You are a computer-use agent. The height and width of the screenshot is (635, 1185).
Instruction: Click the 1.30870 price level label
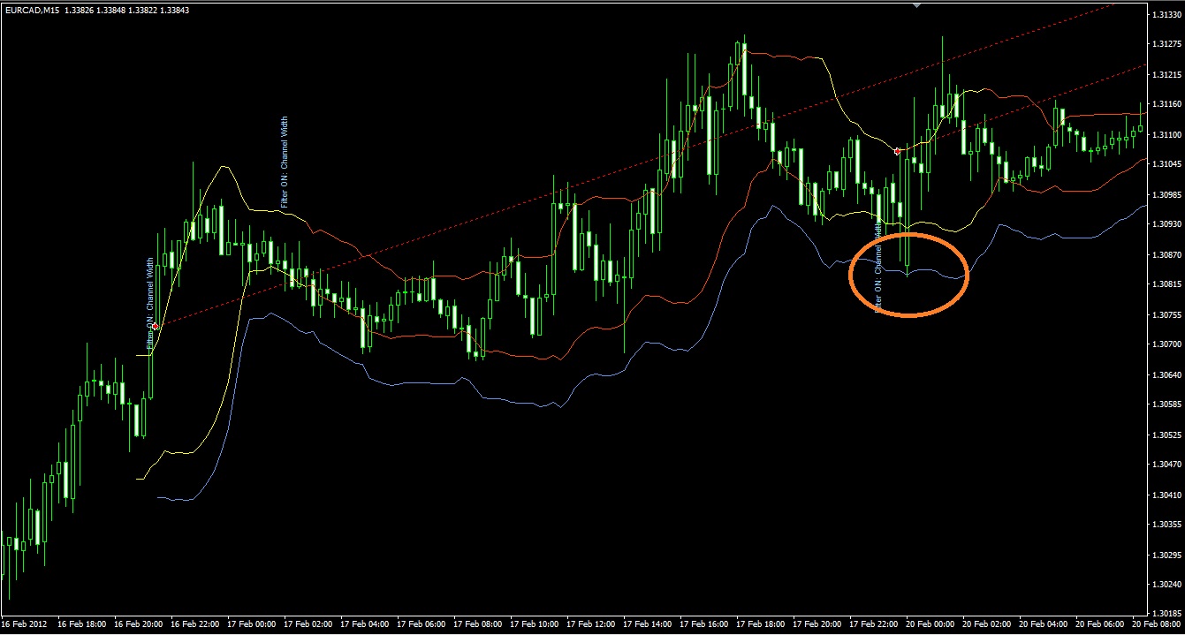coord(1167,254)
